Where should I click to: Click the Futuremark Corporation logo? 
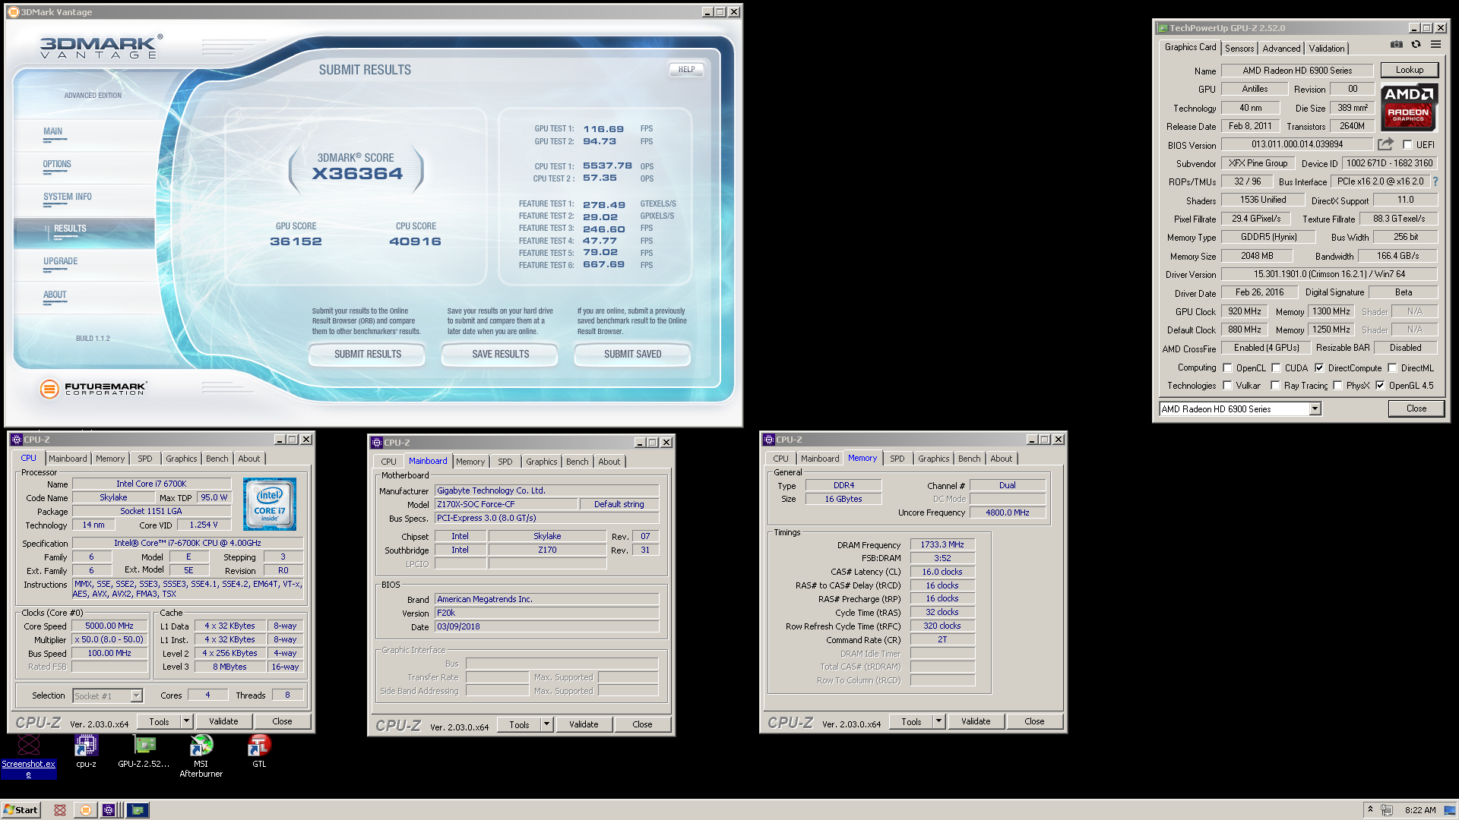coord(93,389)
